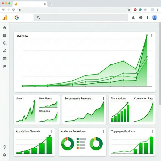The image size is (161, 161).
Task: Open a new browser tab
Action: click(x=51, y=4)
